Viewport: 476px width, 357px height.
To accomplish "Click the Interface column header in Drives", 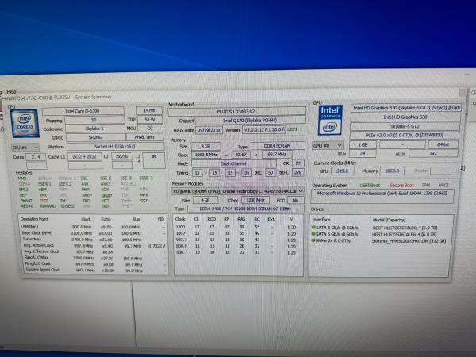I will (321, 220).
